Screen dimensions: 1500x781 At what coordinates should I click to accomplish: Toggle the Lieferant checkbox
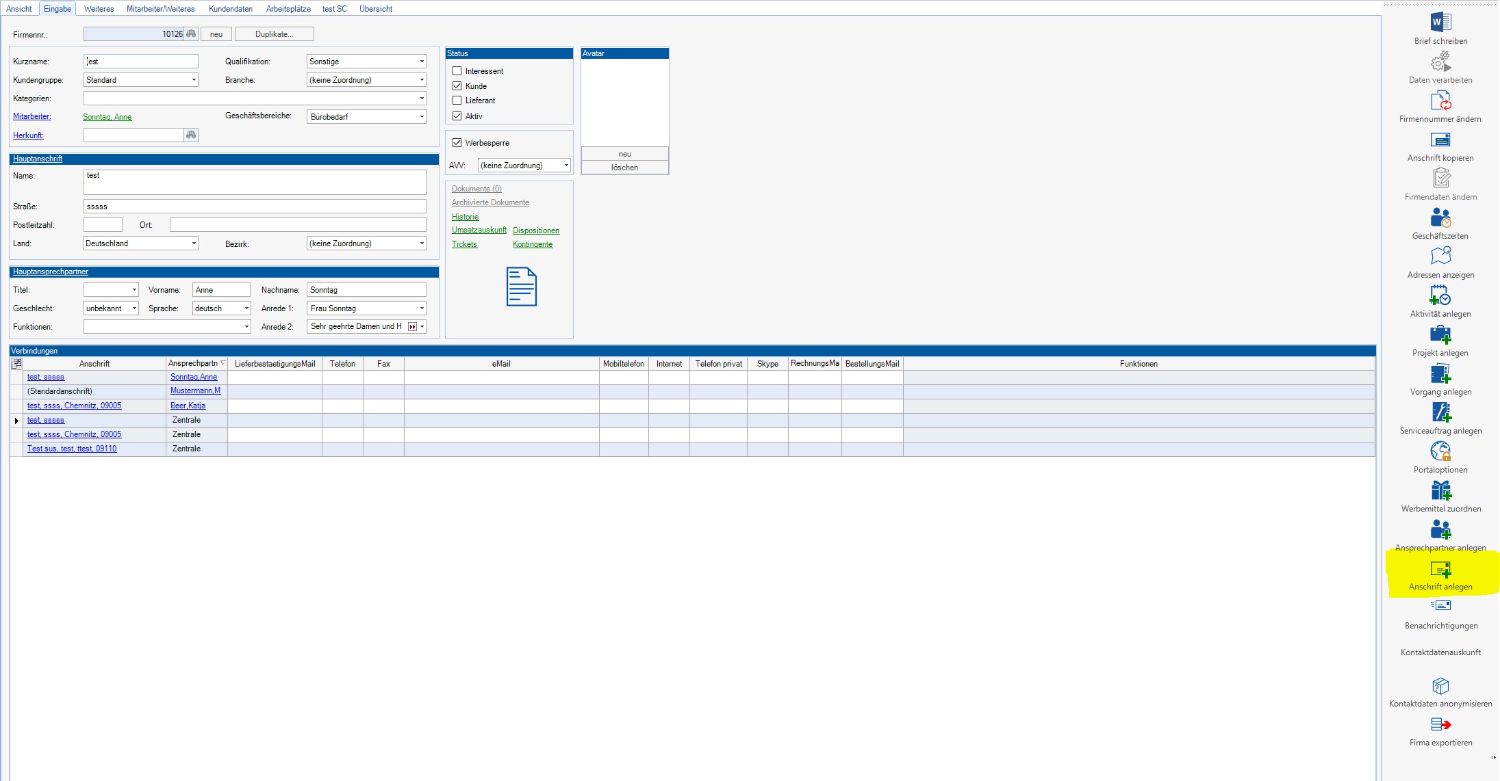[457, 101]
